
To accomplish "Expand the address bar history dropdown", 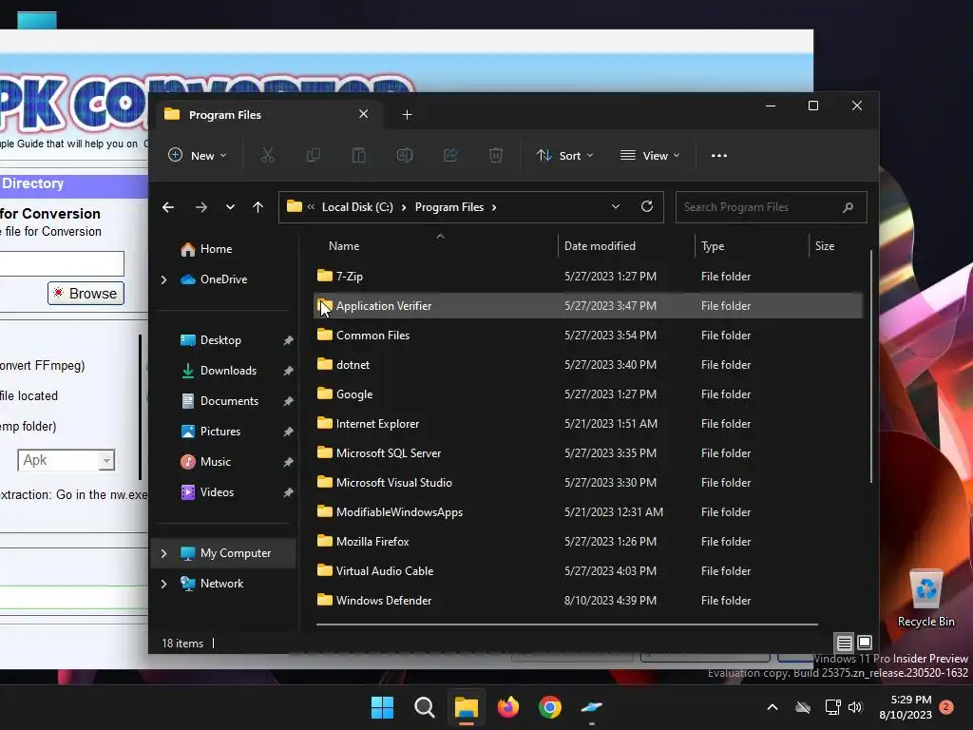I will pyautogui.click(x=616, y=206).
